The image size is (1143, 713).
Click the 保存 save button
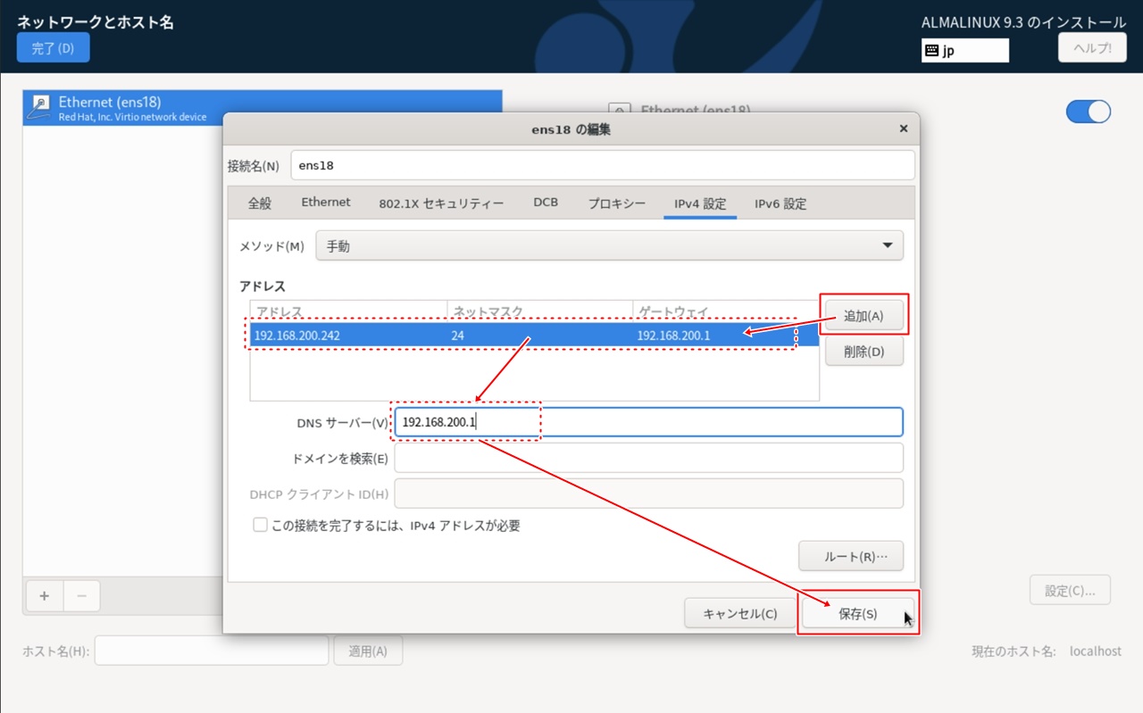pyautogui.click(x=857, y=614)
